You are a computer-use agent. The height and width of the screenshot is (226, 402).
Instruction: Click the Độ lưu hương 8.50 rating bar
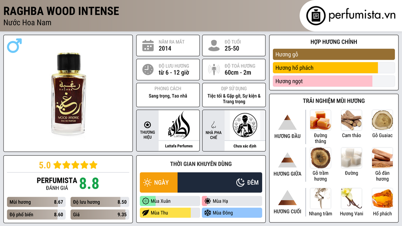point(100,202)
